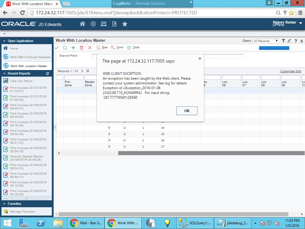This screenshot has width=305, height=229.
Task: Refresh the Recent Reports list
Action: click(47, 73)
